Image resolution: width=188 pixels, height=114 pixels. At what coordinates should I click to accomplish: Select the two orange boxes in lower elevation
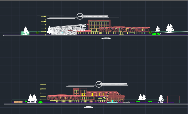click(18, 102)
